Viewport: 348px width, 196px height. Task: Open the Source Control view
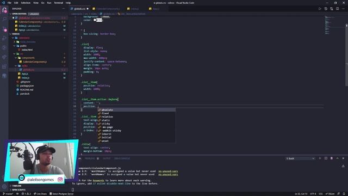coord(4,29)
